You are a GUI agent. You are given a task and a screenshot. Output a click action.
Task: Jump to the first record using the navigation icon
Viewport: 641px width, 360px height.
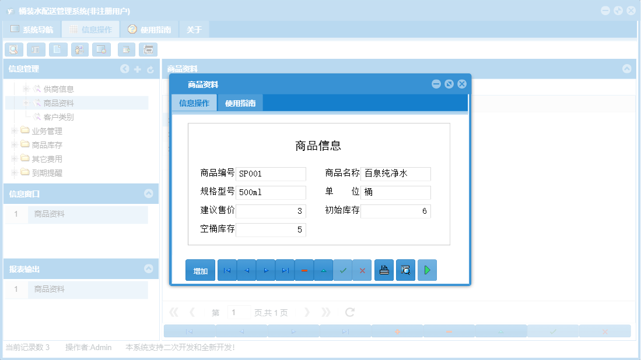point(227,270)
